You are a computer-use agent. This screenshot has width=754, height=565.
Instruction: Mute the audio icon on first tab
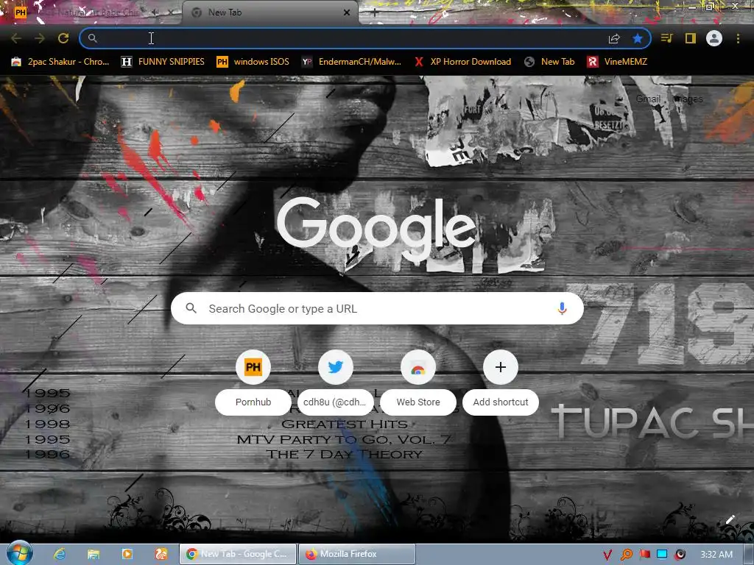pyautogui.click(x=155, y=13)
